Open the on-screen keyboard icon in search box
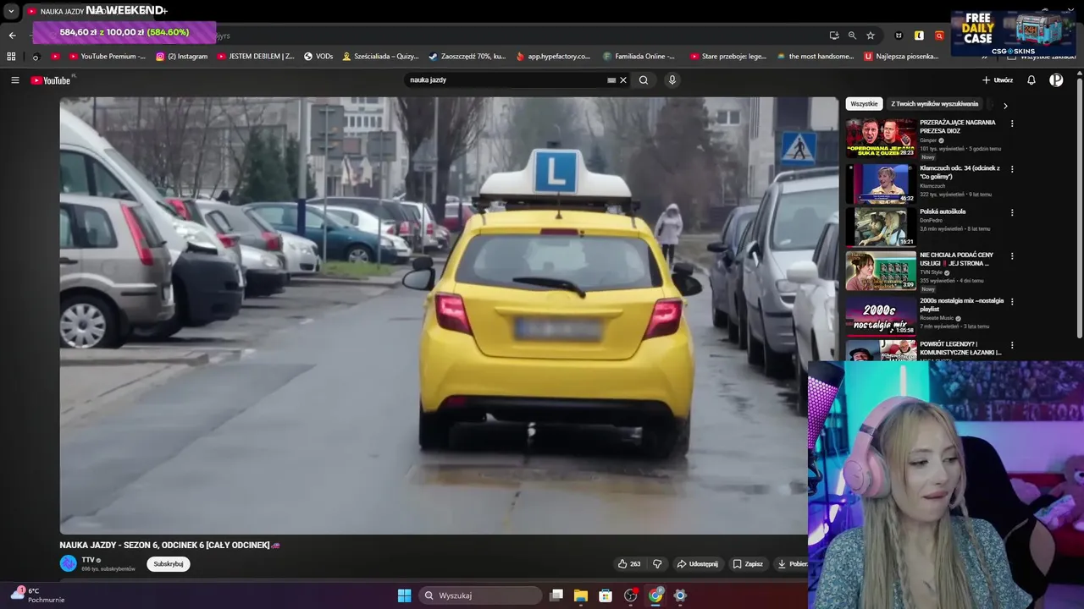 click(x=611, y=80)
